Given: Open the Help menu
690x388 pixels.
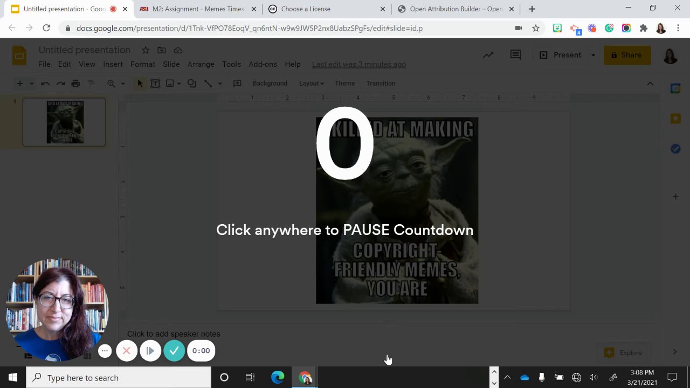Looking at the screenshot, I should tap(293, 64).
